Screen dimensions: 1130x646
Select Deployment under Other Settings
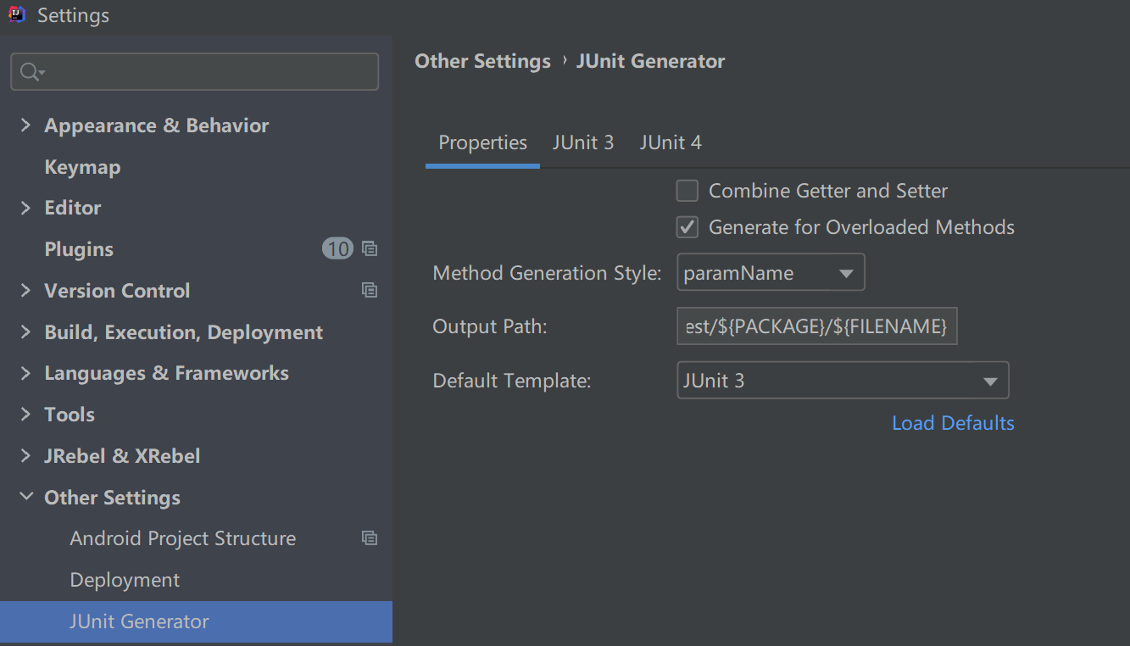click(124, 579)
